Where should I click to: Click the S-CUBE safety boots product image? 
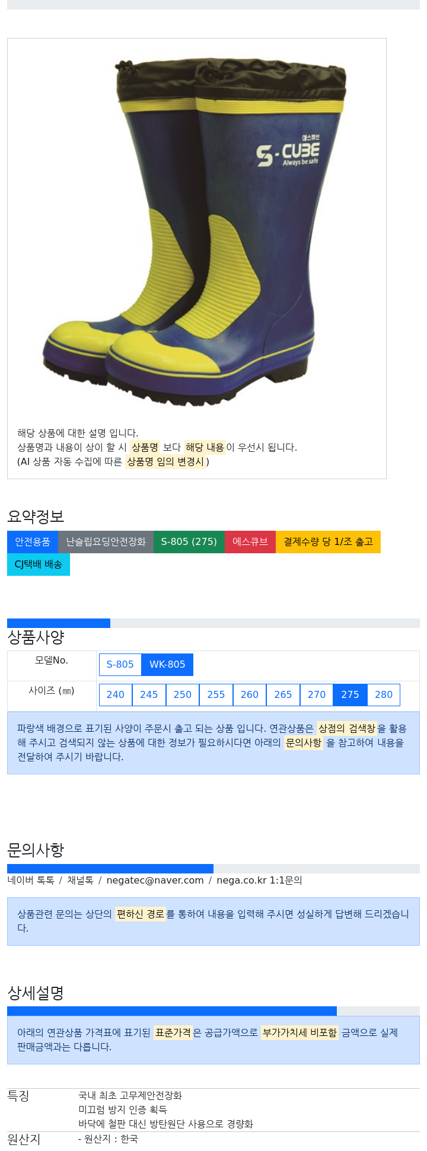point(196,231)
